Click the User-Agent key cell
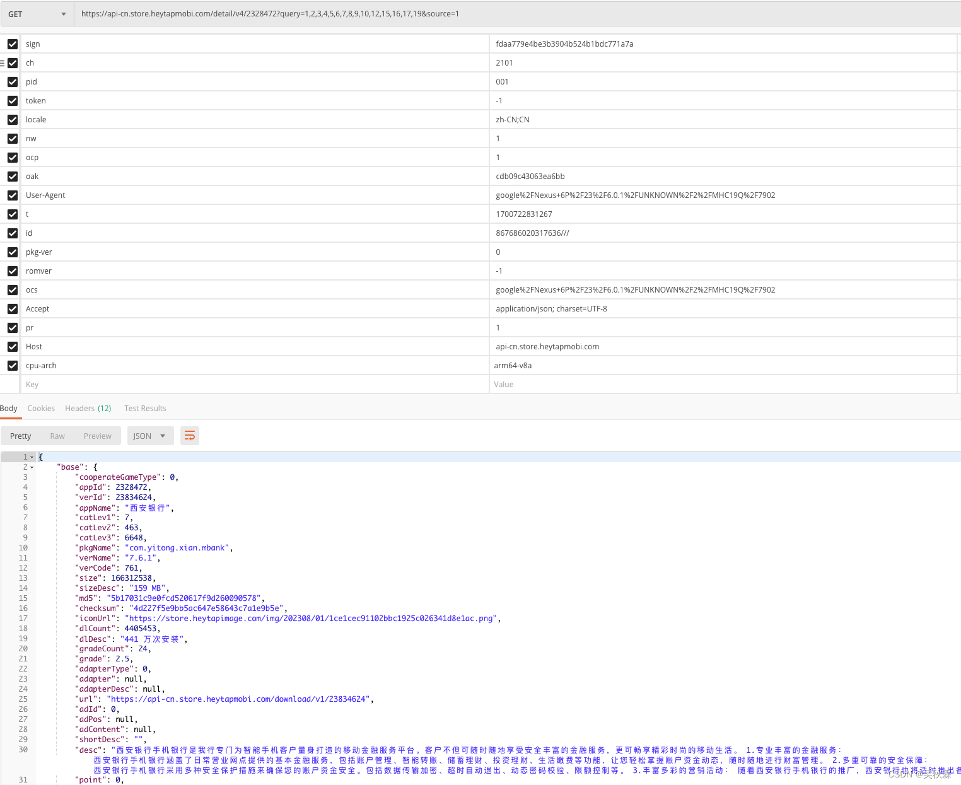 pos(255,195)
